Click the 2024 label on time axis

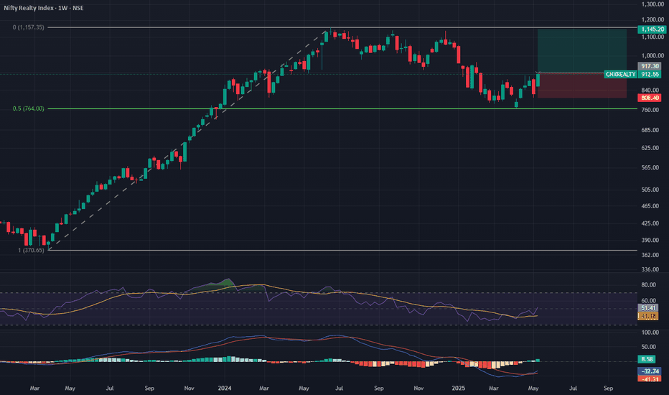pyautogui.click(x=225, y=388)
